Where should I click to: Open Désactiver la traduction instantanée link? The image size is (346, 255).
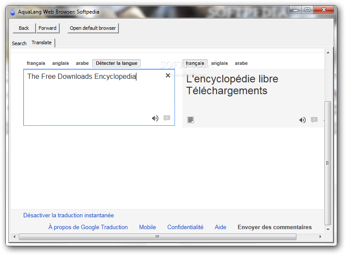tap(68, 215)
